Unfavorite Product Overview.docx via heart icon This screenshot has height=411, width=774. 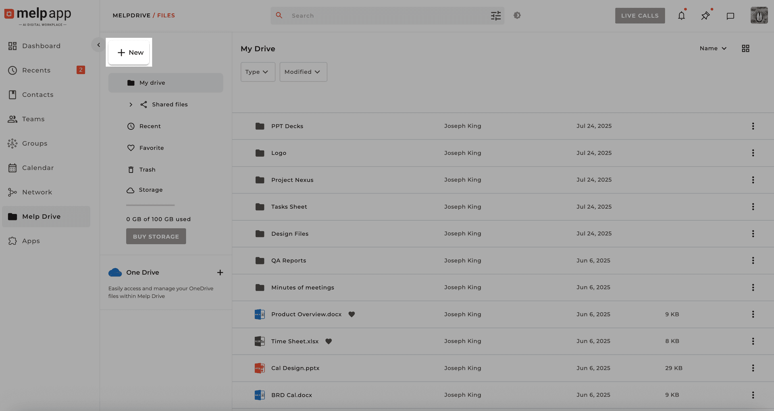(352, 314)
